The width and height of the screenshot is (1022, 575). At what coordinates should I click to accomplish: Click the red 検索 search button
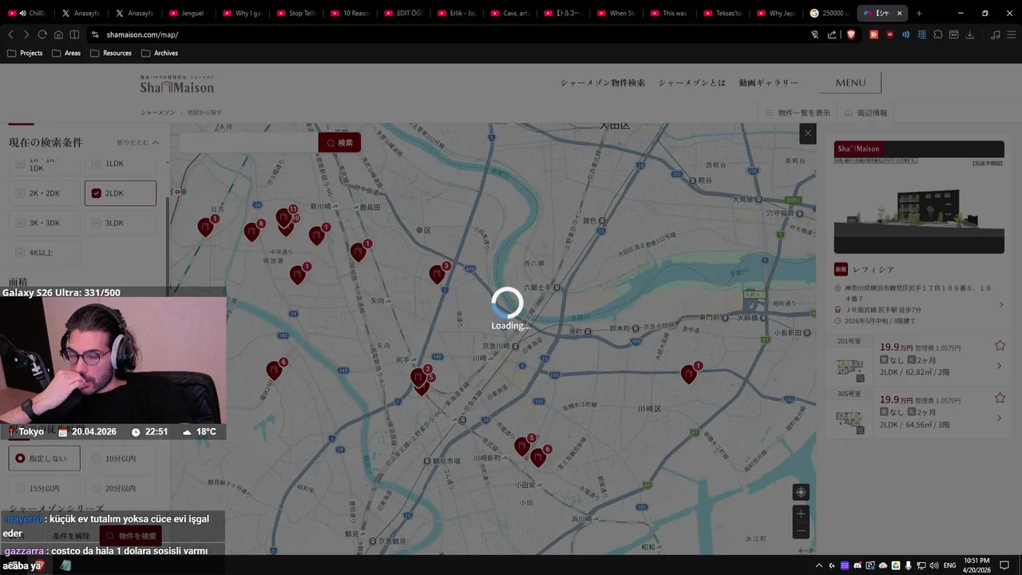tap(339, 142)
